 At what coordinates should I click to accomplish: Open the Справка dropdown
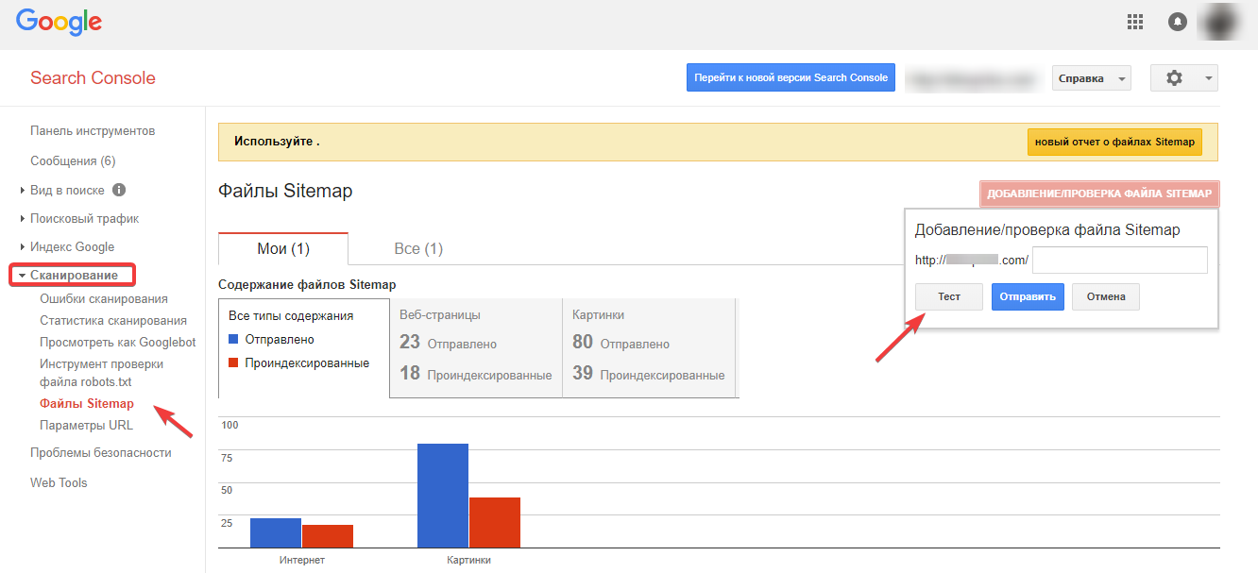(x=1092, y=78)
